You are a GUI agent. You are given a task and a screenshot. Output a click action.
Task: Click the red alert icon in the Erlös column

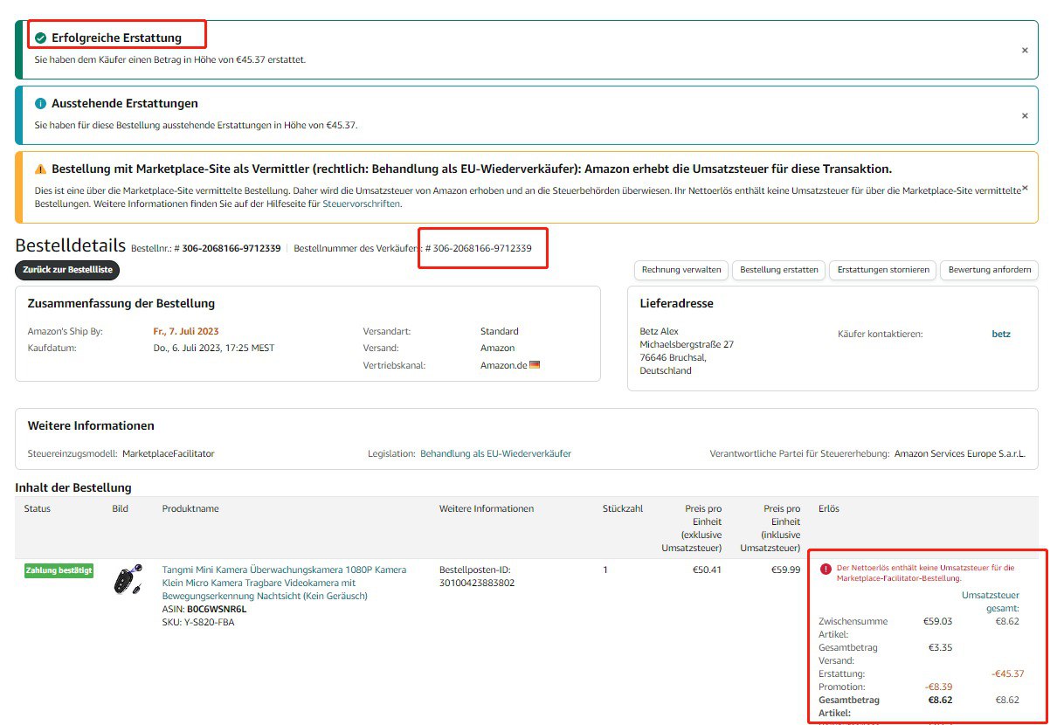point(826,569)
